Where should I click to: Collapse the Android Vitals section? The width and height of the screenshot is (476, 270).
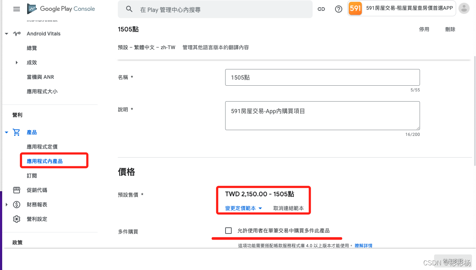pos(7,34)
